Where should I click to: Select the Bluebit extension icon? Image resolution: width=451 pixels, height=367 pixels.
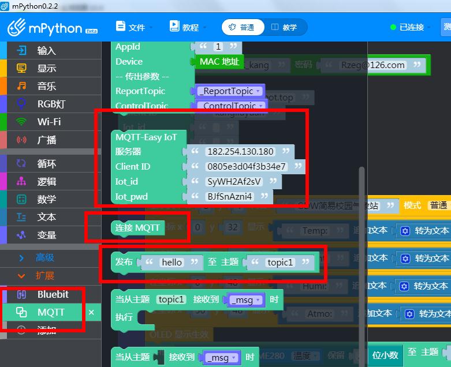click(21, 294)
